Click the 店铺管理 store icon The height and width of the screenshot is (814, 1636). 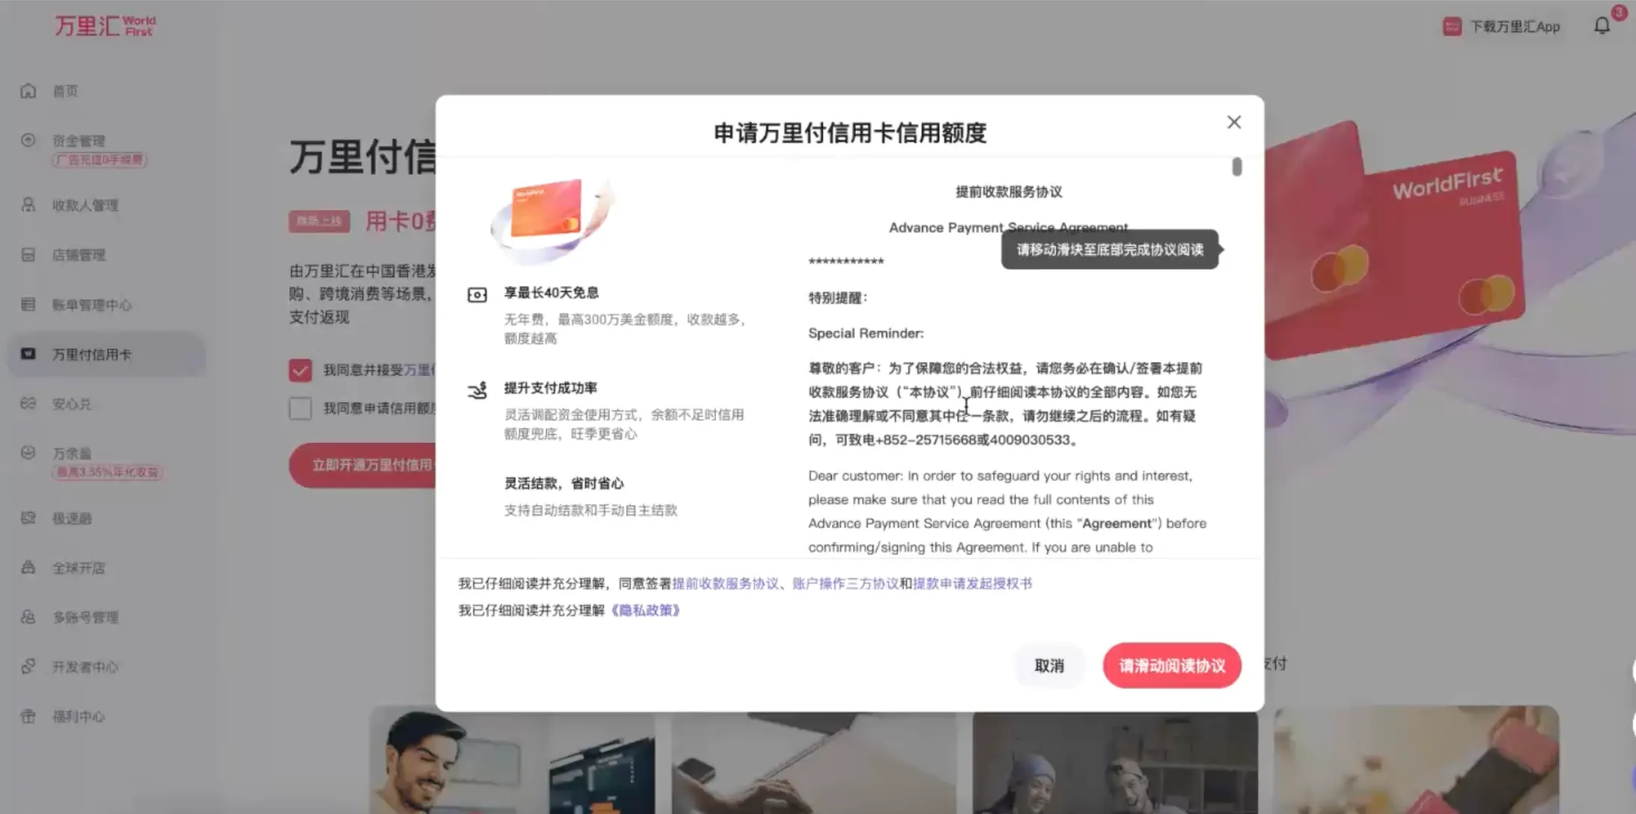point(28,255)
